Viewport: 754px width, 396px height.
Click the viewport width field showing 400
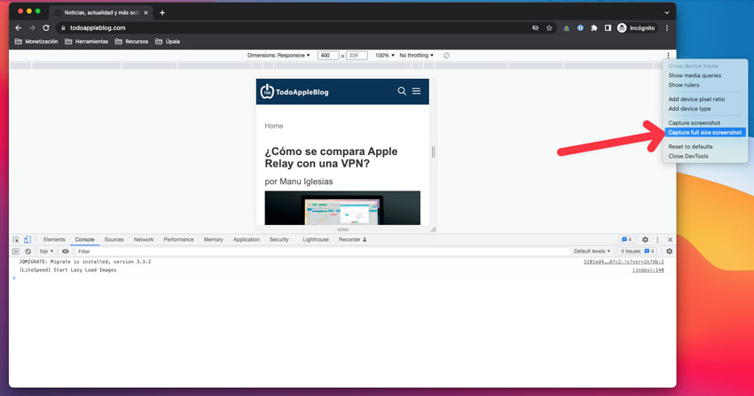(x=328, y=56)
